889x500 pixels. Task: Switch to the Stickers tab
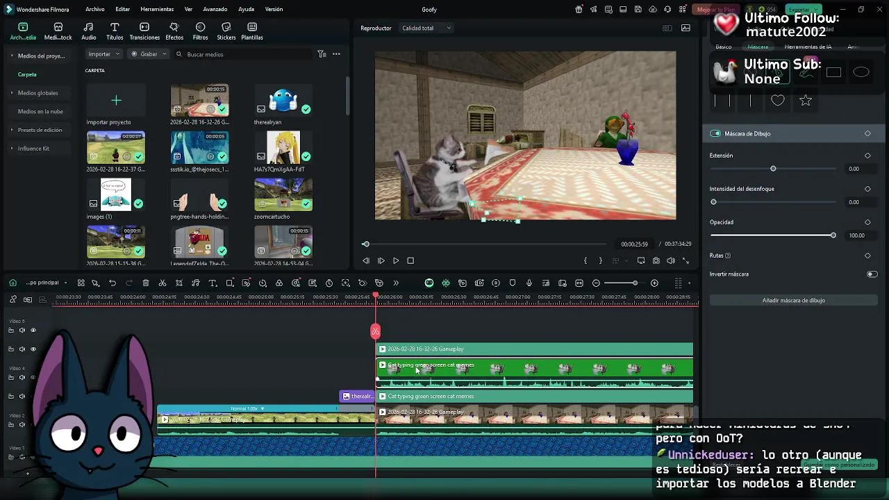[x=226, y=31]
